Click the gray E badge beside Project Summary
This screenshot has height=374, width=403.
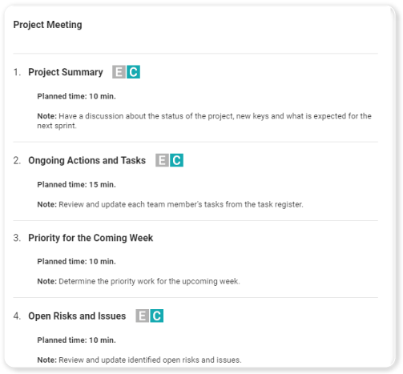coord(119,72)
